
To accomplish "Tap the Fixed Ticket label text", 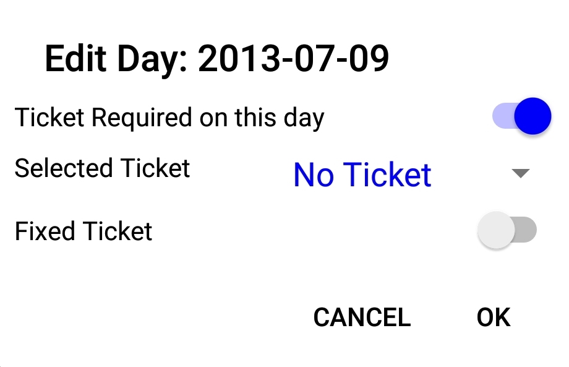I will pyautogui.click(x=83, y=231).
